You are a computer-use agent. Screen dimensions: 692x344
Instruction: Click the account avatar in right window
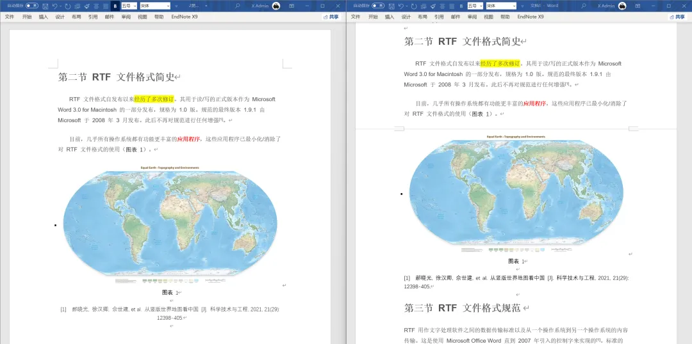(x=622, y=6)
